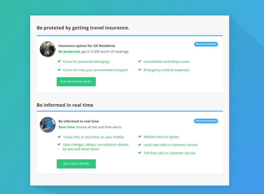Click the Save time green text

(x=67, y=127)
